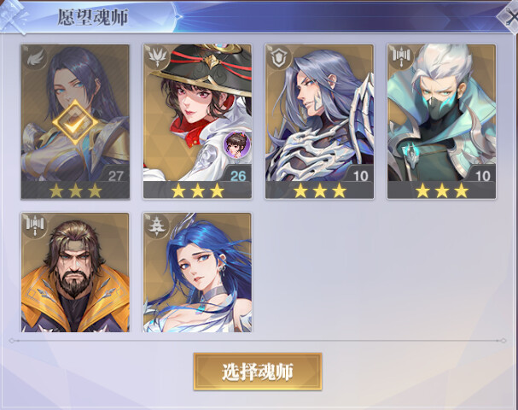The width and height of the screenshot is (518, 410).
Task: Click the lotus class icon on hat girl card
Action: click(x=157, y=58)
